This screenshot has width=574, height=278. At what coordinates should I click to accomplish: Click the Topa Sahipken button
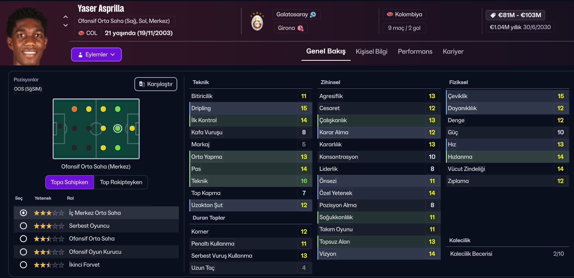pos(70,182)
